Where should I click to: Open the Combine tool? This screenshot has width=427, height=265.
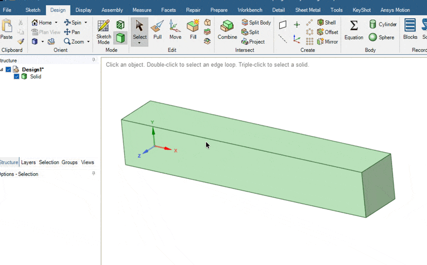[227, 29]
